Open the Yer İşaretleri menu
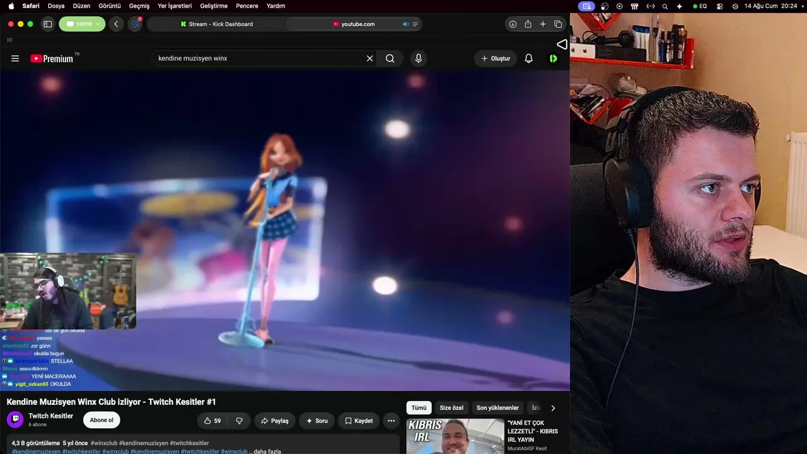The width and height of the screenshot is (807, 454). point(175,6)
